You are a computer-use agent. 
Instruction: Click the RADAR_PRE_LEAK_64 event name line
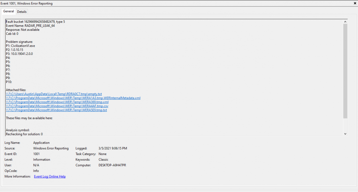point(30,26)
